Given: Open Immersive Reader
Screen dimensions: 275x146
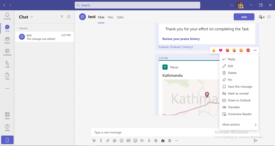Looking at the screenshot, I should 239,114.
